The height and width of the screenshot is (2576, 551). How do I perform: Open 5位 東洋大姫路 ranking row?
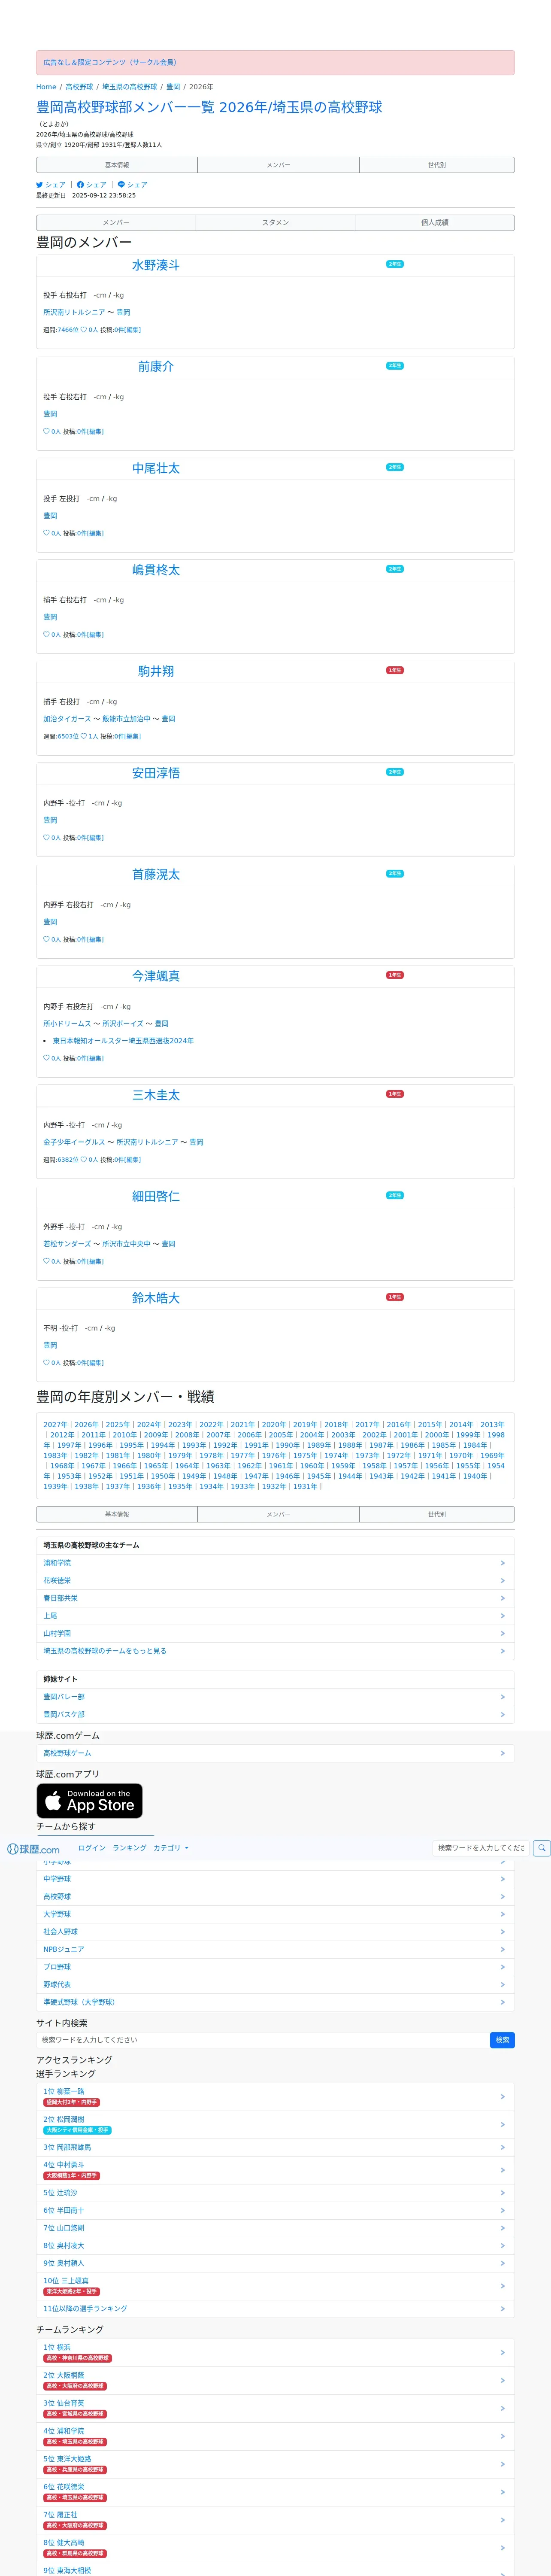point(275,2464)
